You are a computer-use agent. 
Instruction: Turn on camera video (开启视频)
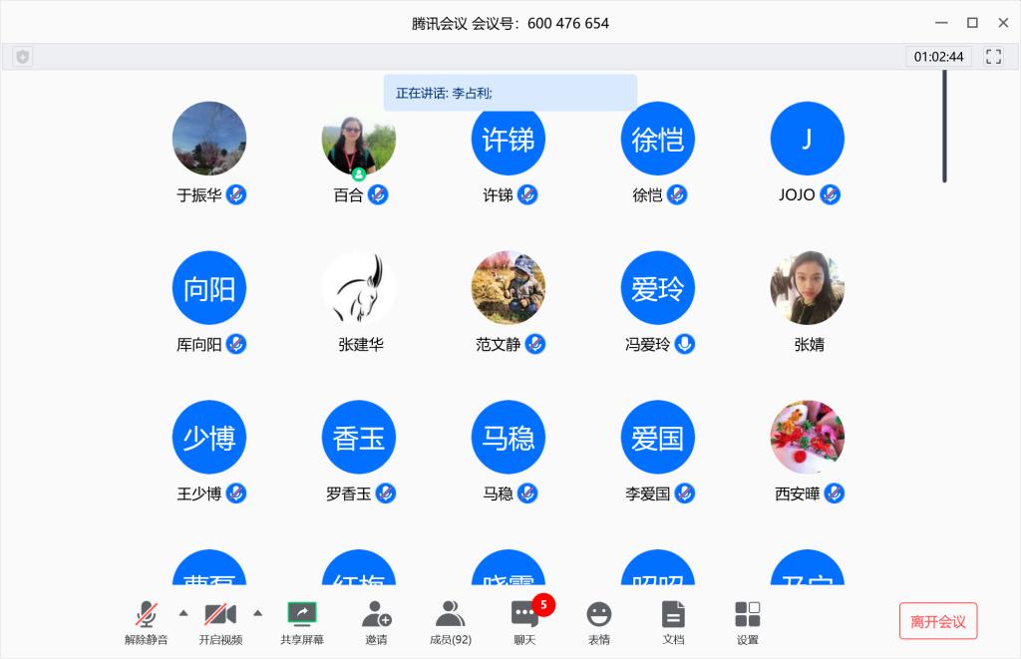pyautogui.click(x=219, y=613)
